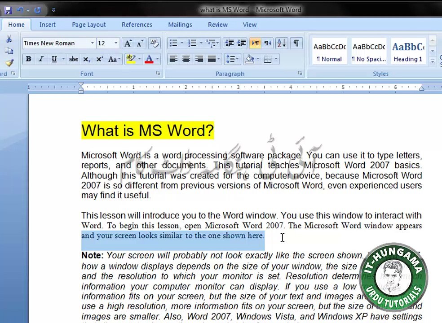Click Grow Font icon
The image size is (442, 323).
pos(128,44)
